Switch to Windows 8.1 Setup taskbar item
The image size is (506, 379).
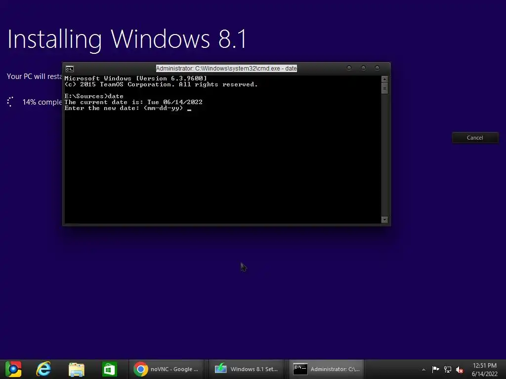coord(246,369)
